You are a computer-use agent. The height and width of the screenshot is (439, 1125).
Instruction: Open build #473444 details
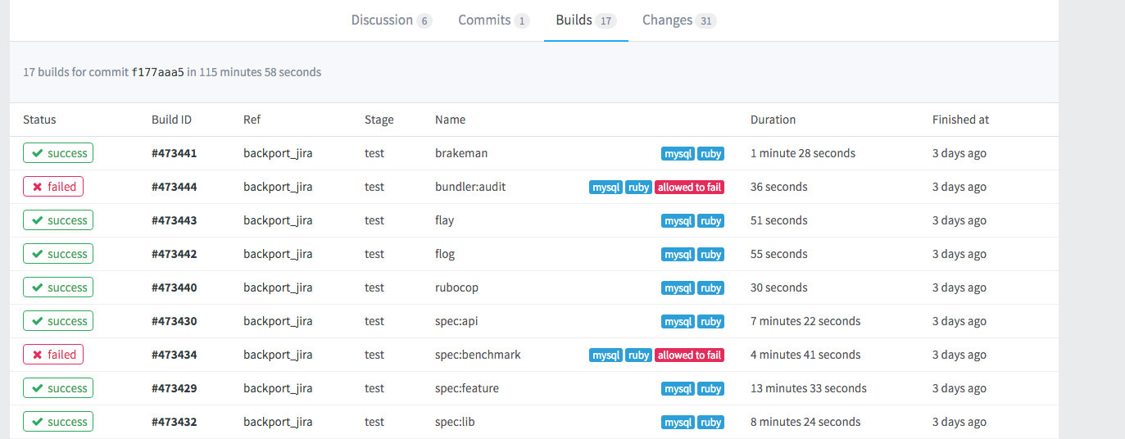coord(174,187)
